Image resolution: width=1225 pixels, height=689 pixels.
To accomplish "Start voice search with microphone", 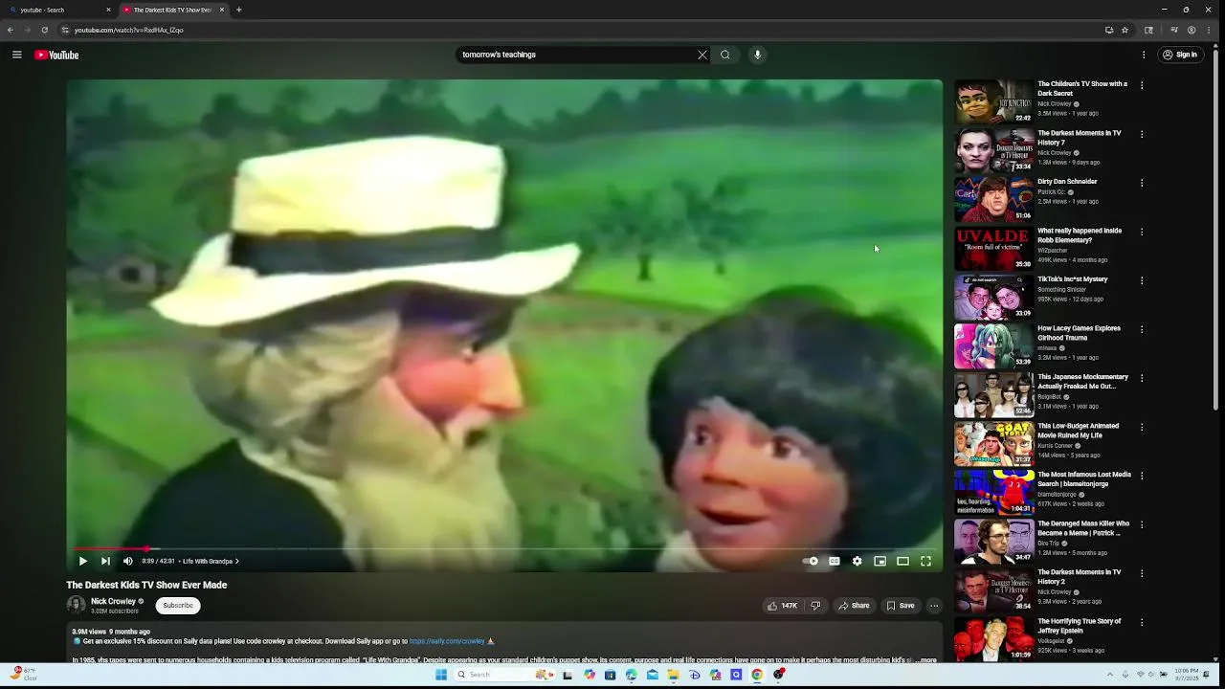I will click(x=757, y=55).
